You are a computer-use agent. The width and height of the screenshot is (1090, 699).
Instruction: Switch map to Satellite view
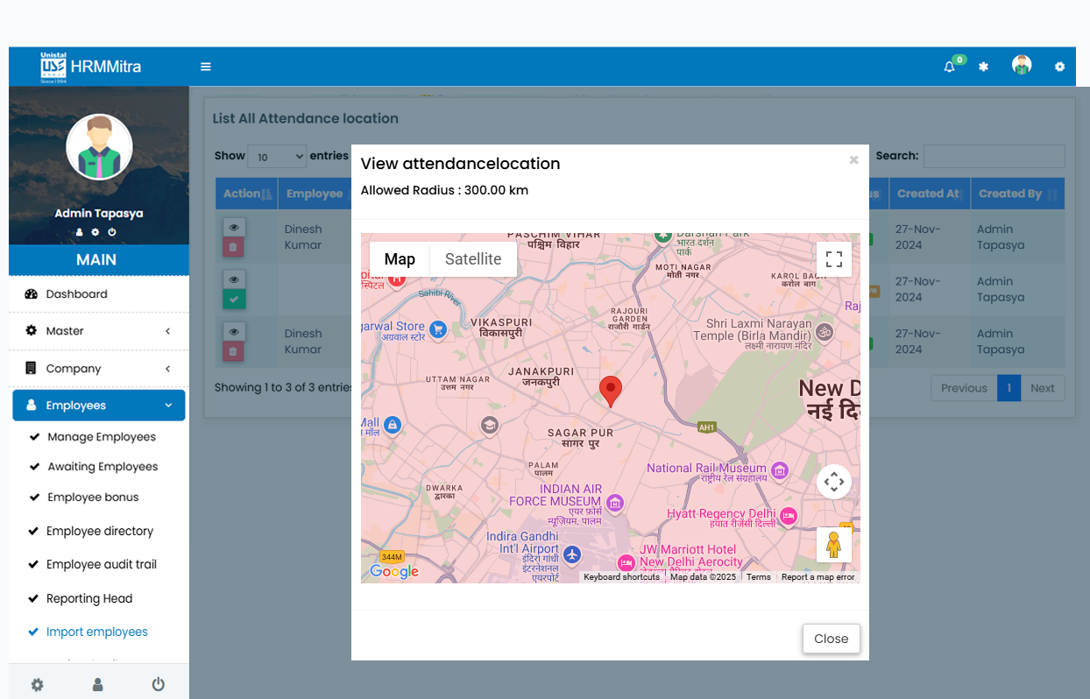[x=473, y=259]
